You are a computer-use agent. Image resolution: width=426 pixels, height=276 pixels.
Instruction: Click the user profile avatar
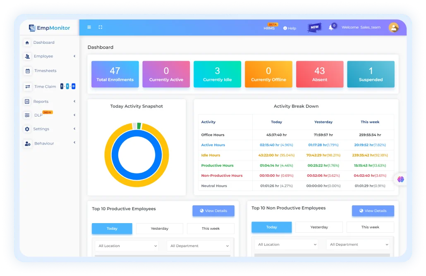point(394,28)
